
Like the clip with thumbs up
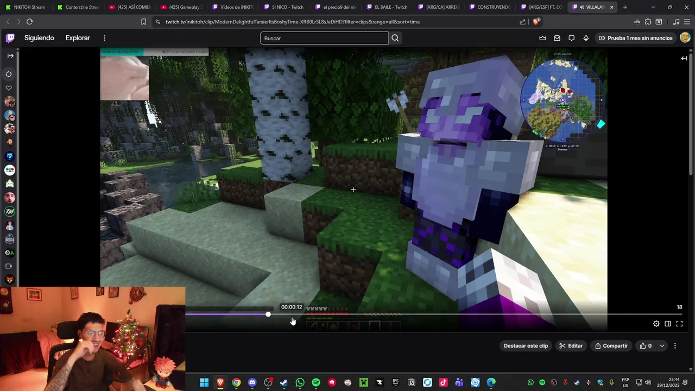pos(646,346)
